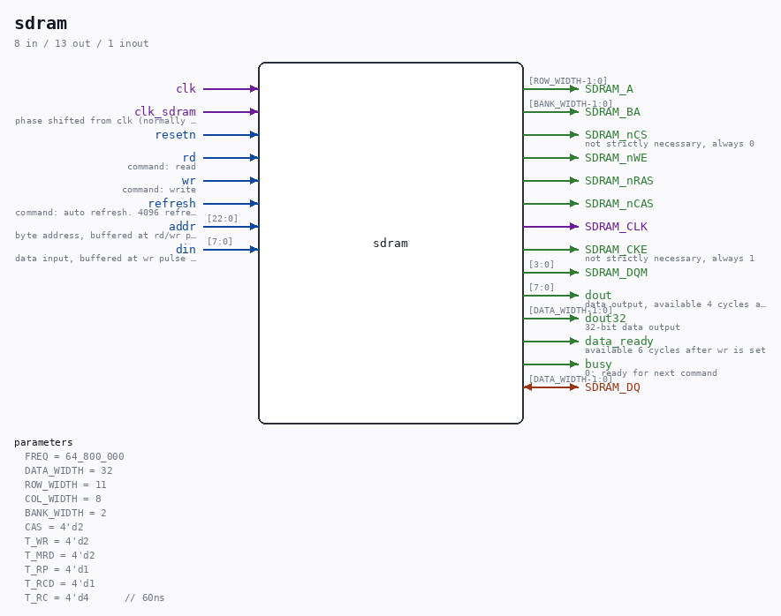
Task: Select the 'DATA_WIDTH = 32' parameter line
Action: click(69, 470)
